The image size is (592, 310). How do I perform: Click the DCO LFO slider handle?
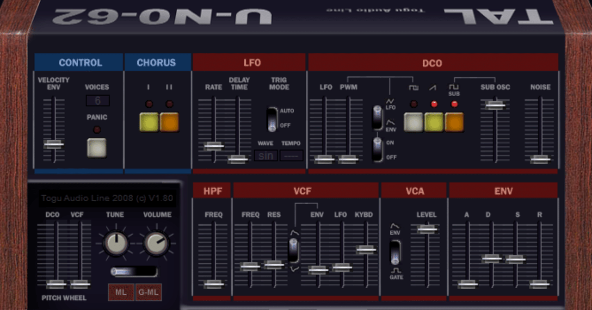(324, 159)
